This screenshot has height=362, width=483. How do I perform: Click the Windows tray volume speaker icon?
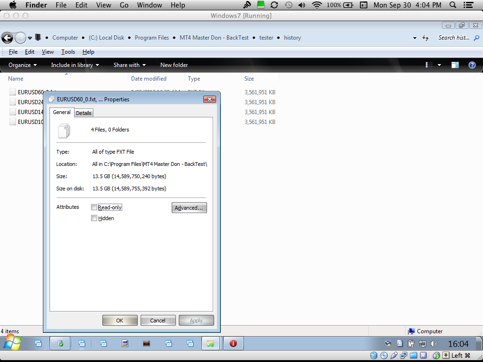tap(434, 344)
